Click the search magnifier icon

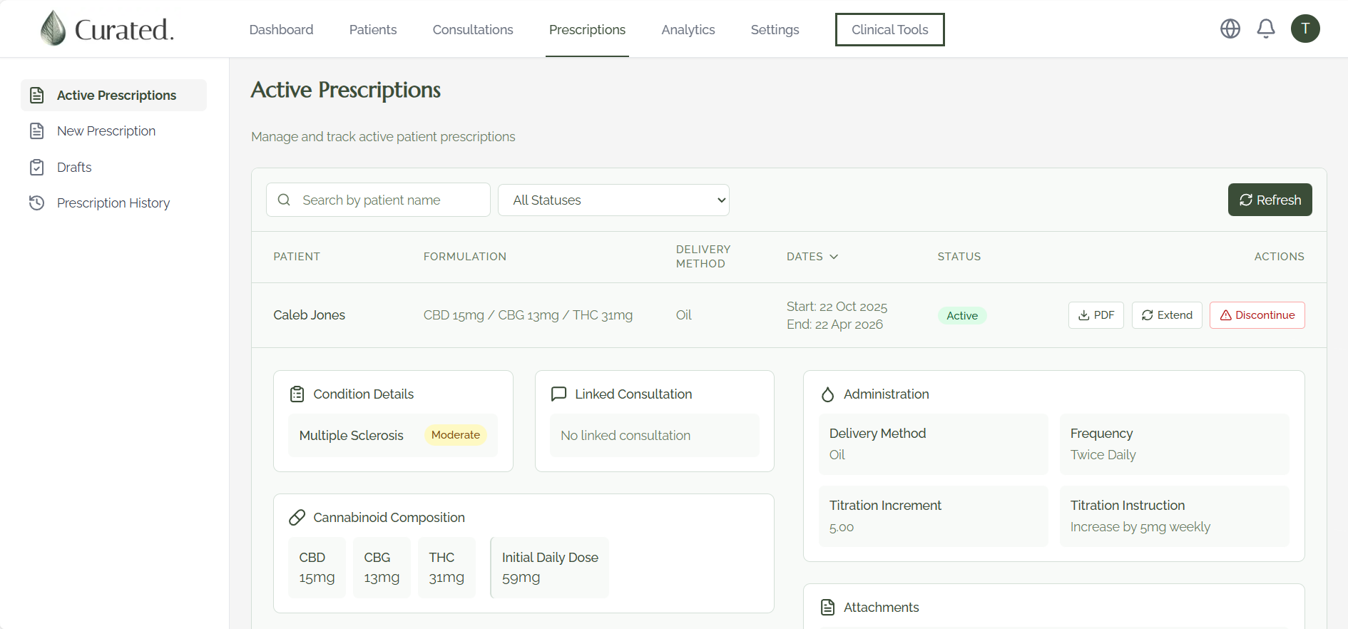point(284,200)
